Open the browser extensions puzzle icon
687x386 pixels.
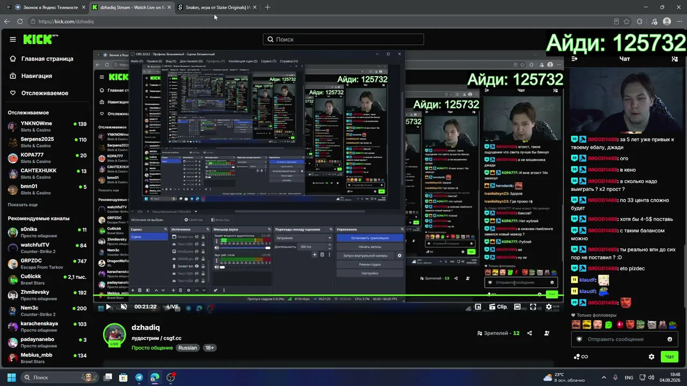click(x=639, y=21)
